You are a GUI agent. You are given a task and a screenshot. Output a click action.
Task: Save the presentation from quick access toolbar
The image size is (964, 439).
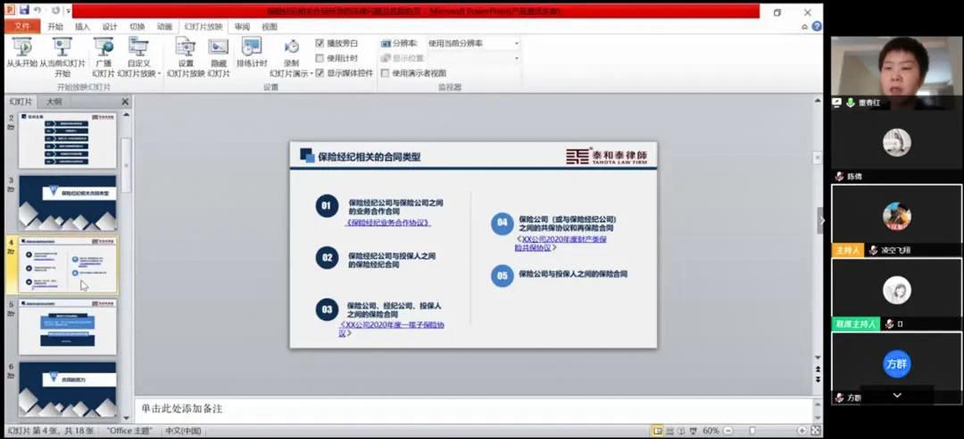pyautogui.click(x=24, y=11)
